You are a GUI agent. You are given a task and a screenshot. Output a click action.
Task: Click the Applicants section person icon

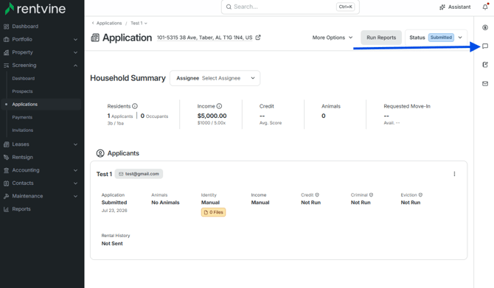click(100, 153)
